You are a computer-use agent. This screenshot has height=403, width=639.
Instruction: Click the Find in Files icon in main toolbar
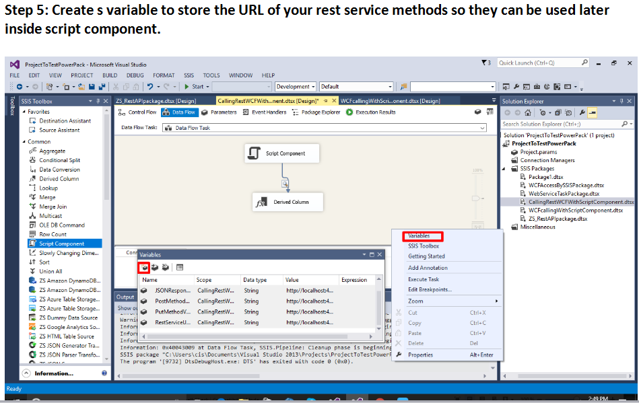403,87
